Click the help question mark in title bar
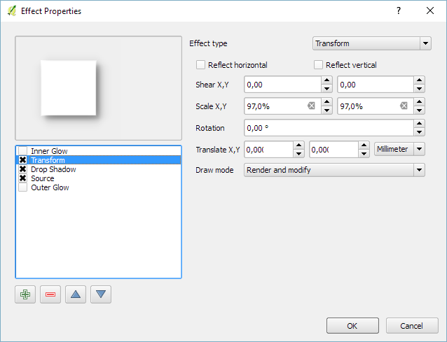447x342 pixels. click(x=399, y=11)
